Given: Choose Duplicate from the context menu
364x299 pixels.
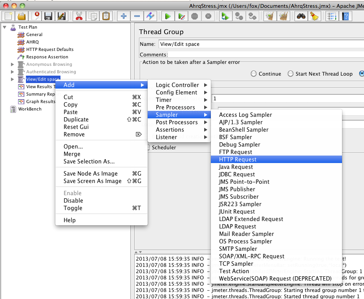Looking at the screenshot, I should point(101,120).
